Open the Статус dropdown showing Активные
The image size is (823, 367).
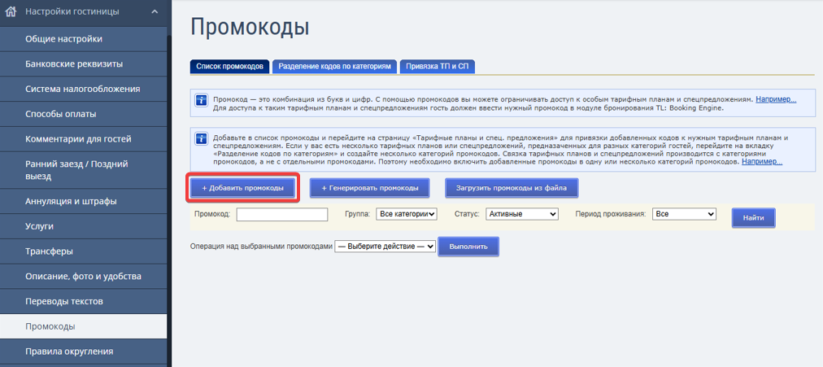click(522, 214)
